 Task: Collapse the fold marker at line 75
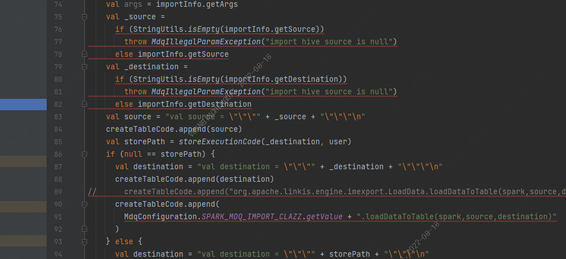tap(84, 17)
